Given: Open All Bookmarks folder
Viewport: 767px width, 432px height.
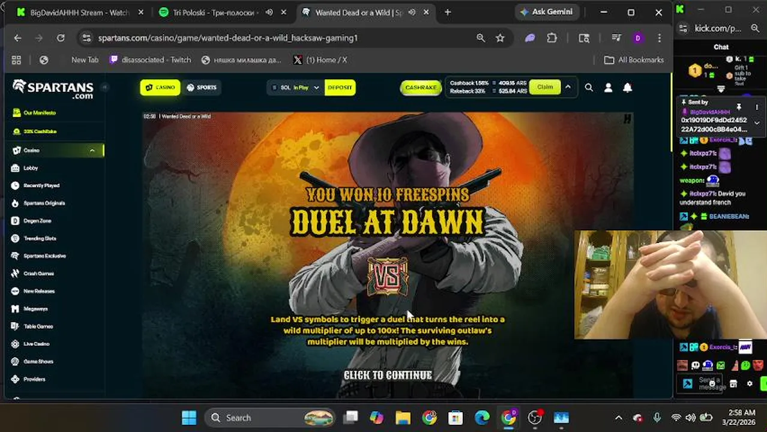Looking at the screenshot, I should (x=634, y=60).
